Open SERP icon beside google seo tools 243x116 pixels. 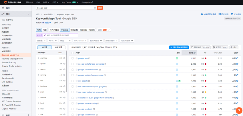click(x=94, y=109)
